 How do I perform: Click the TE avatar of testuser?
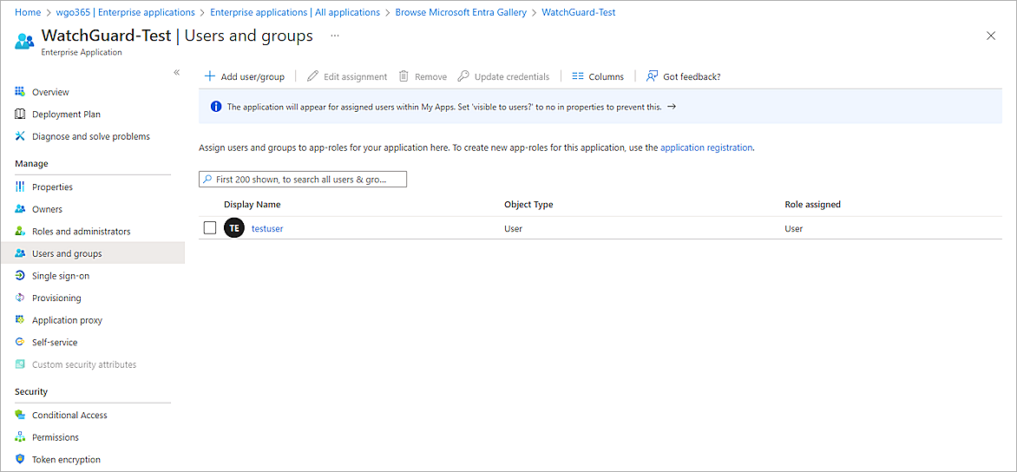[234, 228]
